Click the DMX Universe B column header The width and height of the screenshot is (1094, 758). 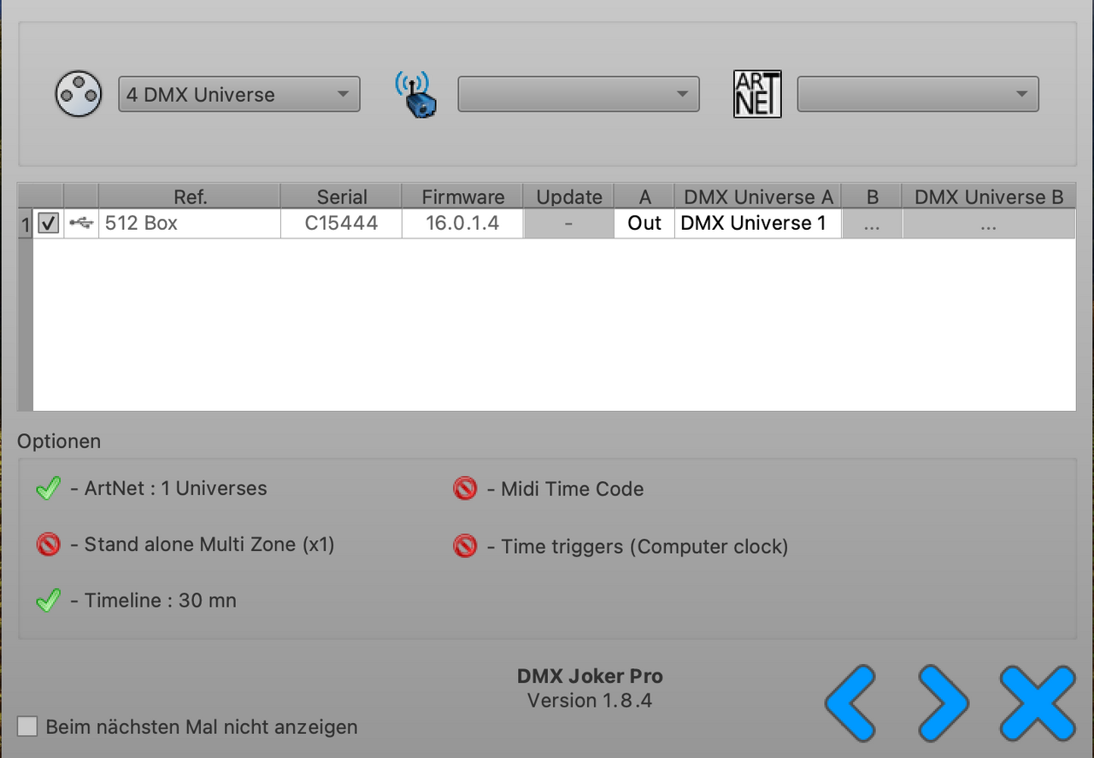pyautogui.click(x=989, y=197)
